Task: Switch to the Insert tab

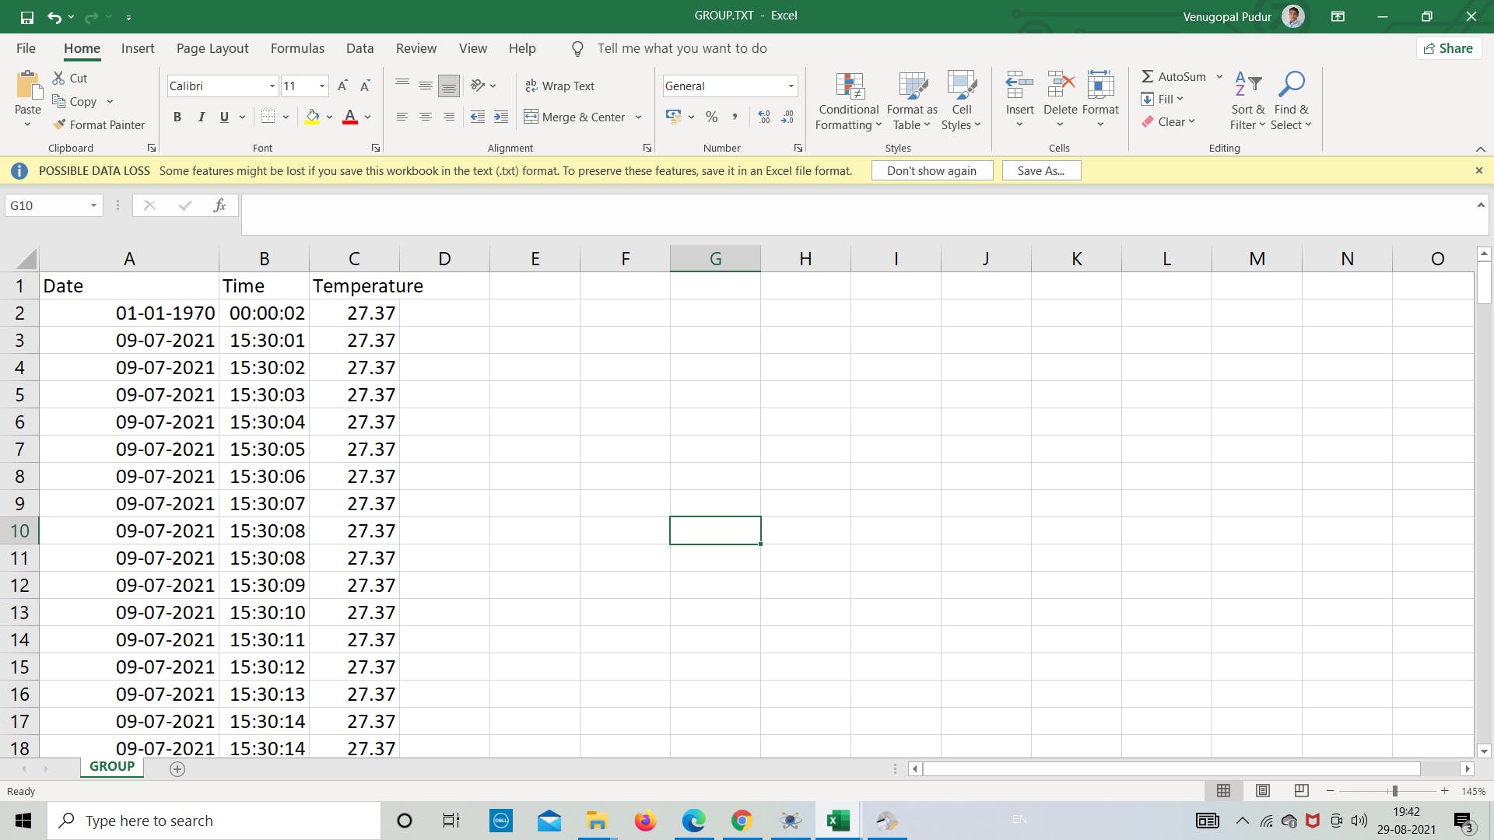Action: click(138, 48)
